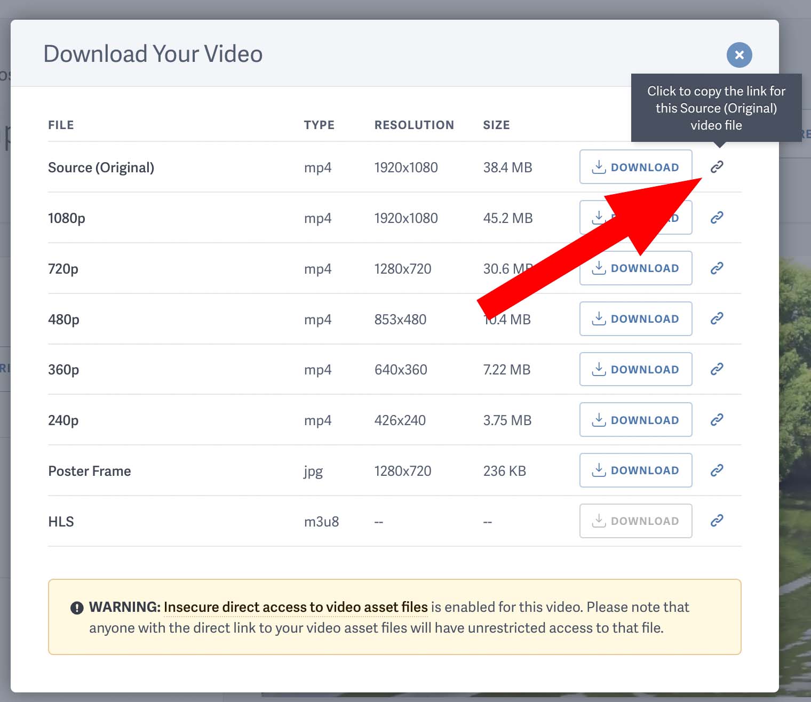Copy the direct link for the 480p file
The width and height of the screenshot is (811, 702).
(717, 318)
